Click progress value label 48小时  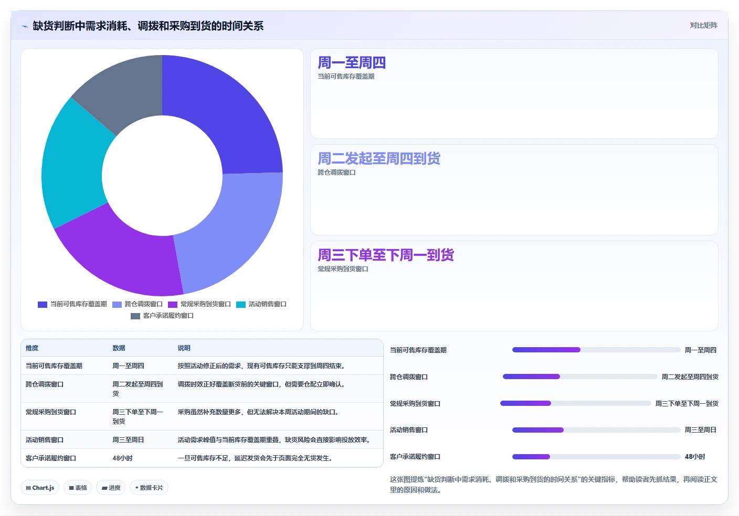click(x=695, y=457)
